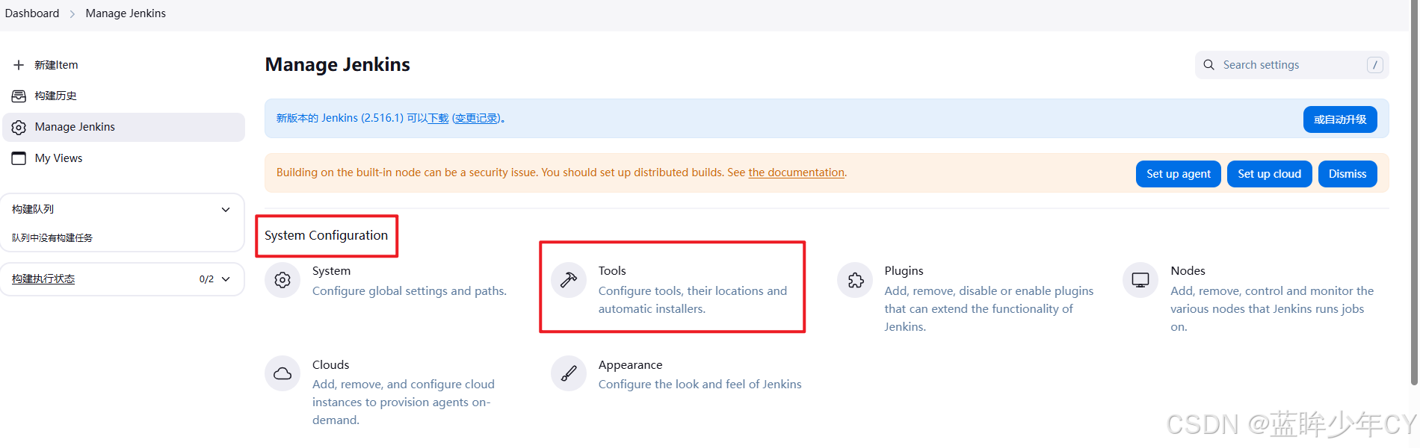Open the Tools configuration title
The width and height of the screenshot is (1420, 448).
612,271
